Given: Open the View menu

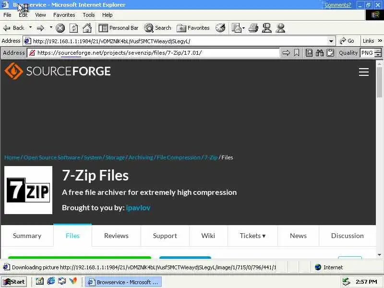Looking at the screenshot, I should click(40, 15).
